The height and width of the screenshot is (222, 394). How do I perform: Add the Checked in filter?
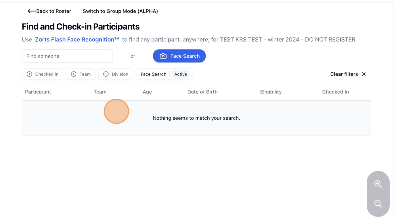(43, 74)
